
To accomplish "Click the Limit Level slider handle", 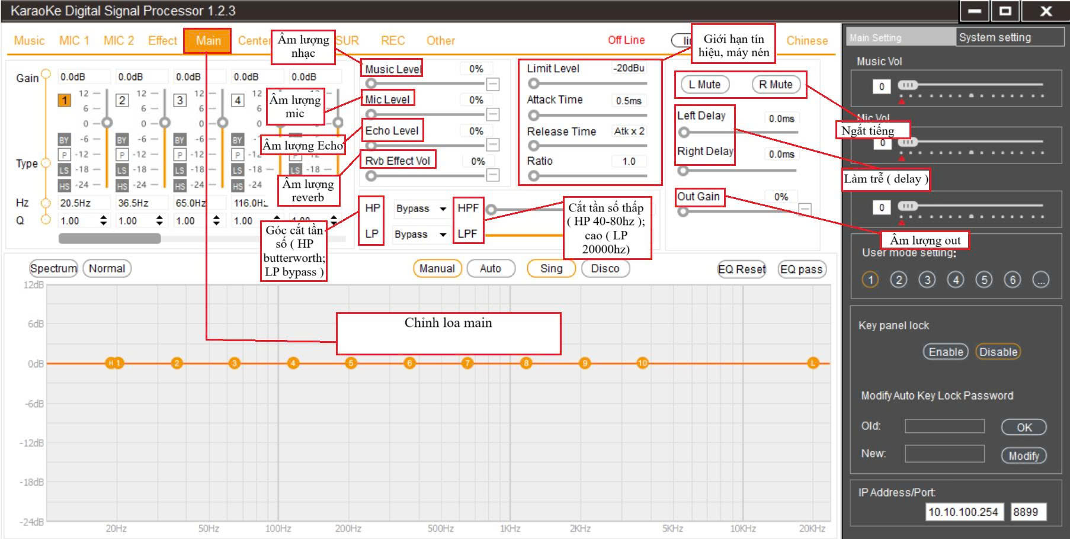I will coord(534,84).
